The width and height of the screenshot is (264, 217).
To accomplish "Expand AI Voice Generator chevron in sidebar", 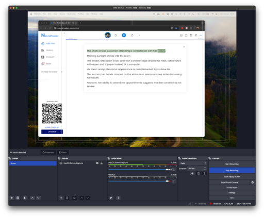I will [x=62, y=72].
